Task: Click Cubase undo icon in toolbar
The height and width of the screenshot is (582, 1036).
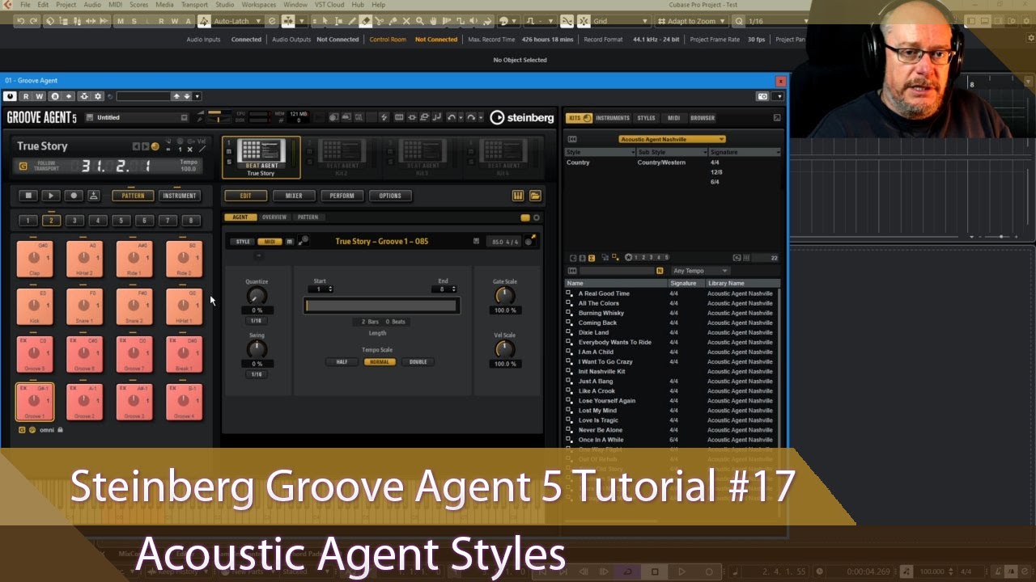Action: coord(20,21)
